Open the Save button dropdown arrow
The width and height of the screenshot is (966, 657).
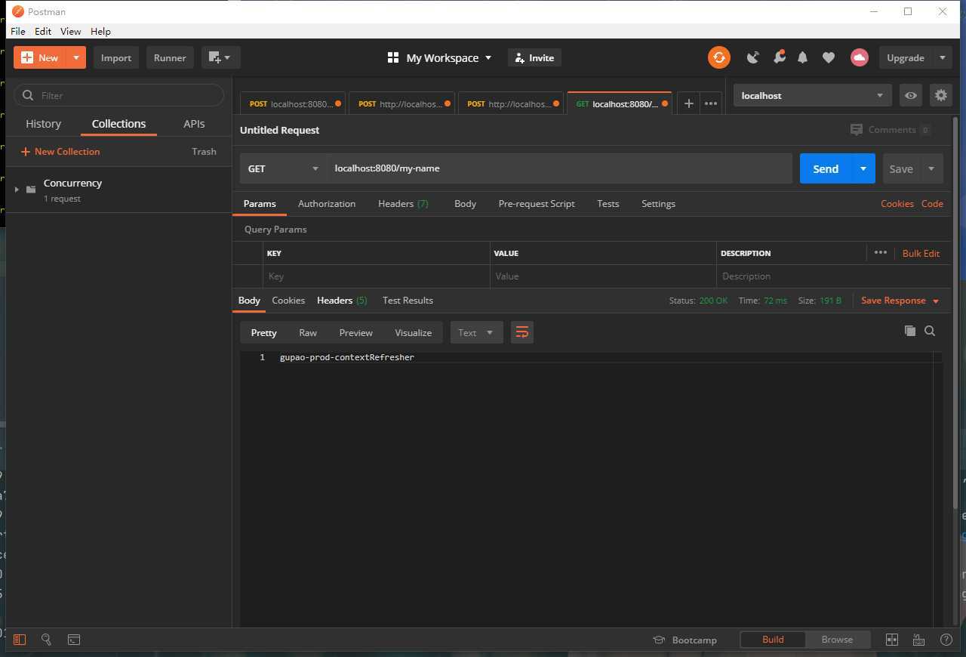coord(931,168)
